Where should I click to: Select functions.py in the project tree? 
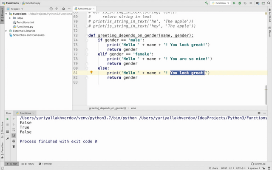(x=25, y=26)
